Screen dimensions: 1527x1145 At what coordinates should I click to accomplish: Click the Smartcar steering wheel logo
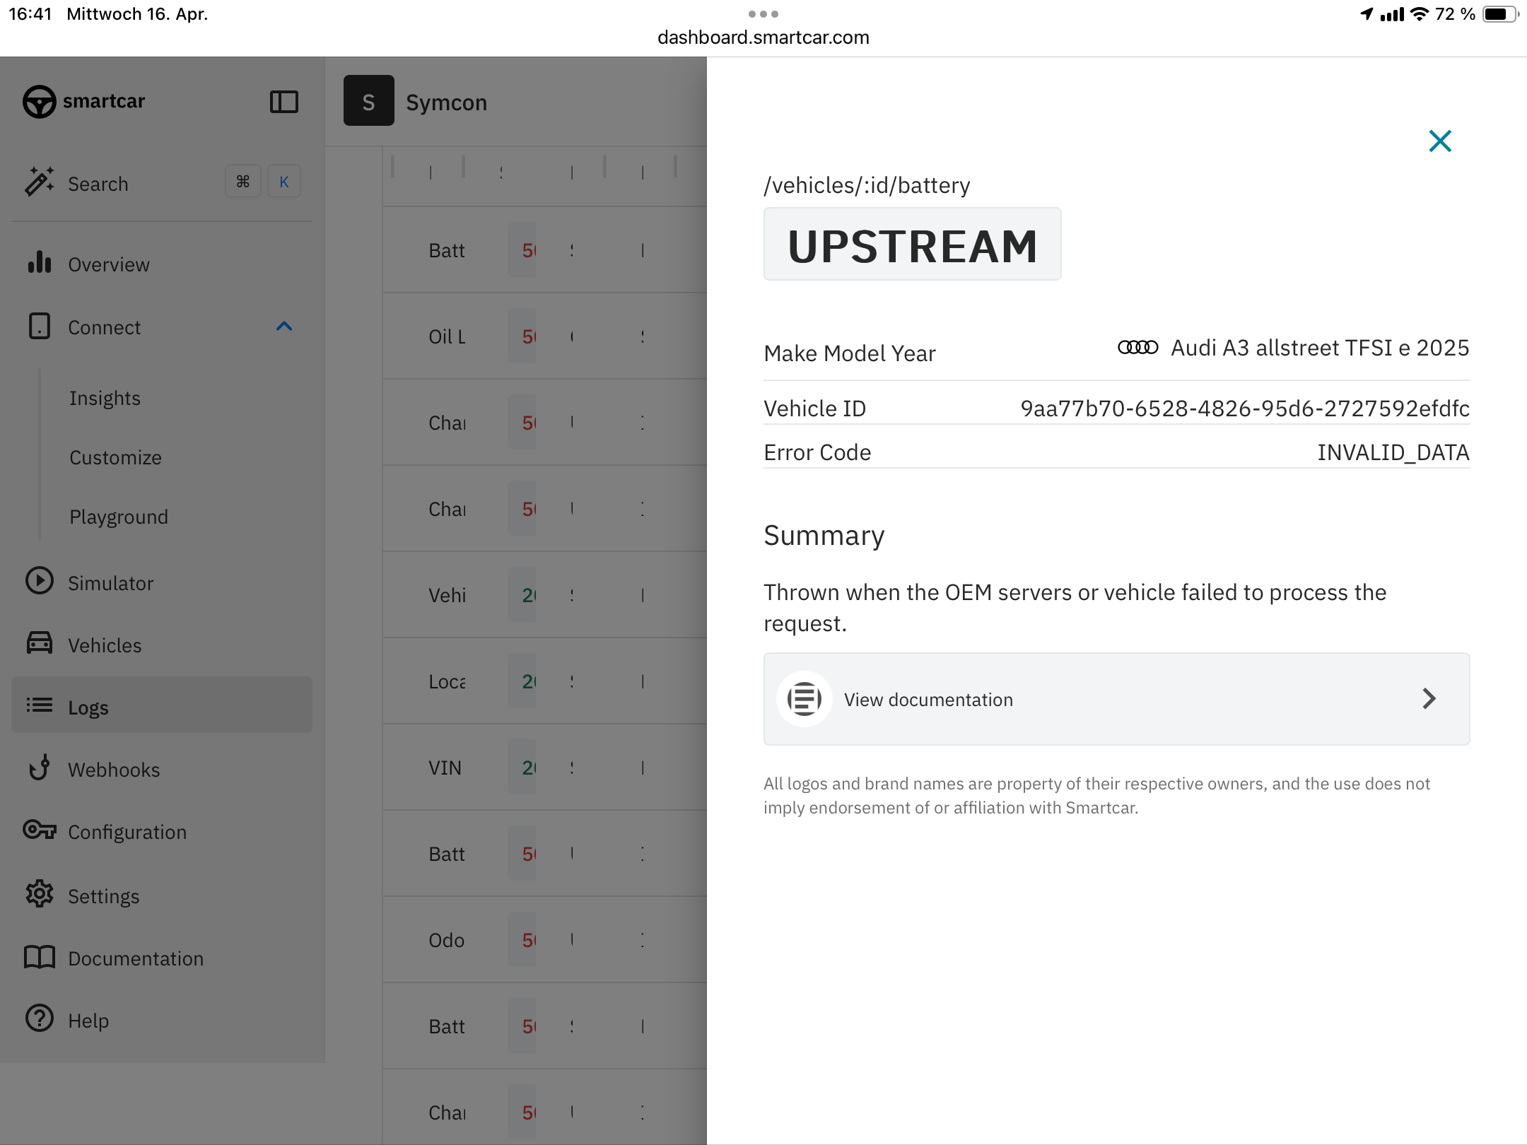(x=39, y=102)
